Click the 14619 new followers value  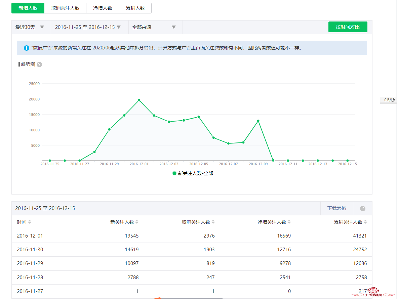tap(132, 249)
